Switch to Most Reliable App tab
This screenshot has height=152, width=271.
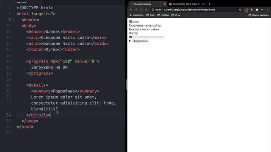(187, 4)
